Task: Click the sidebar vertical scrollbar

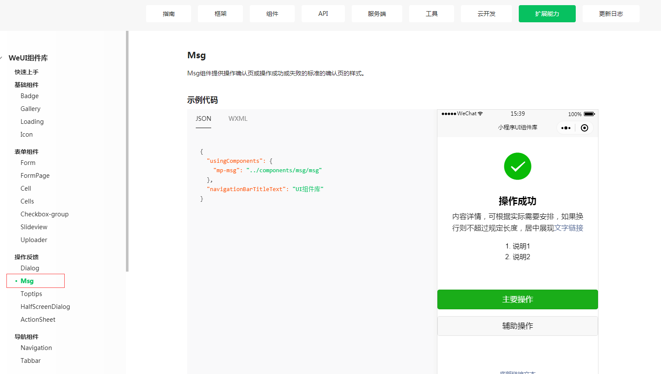Action: 127,151
